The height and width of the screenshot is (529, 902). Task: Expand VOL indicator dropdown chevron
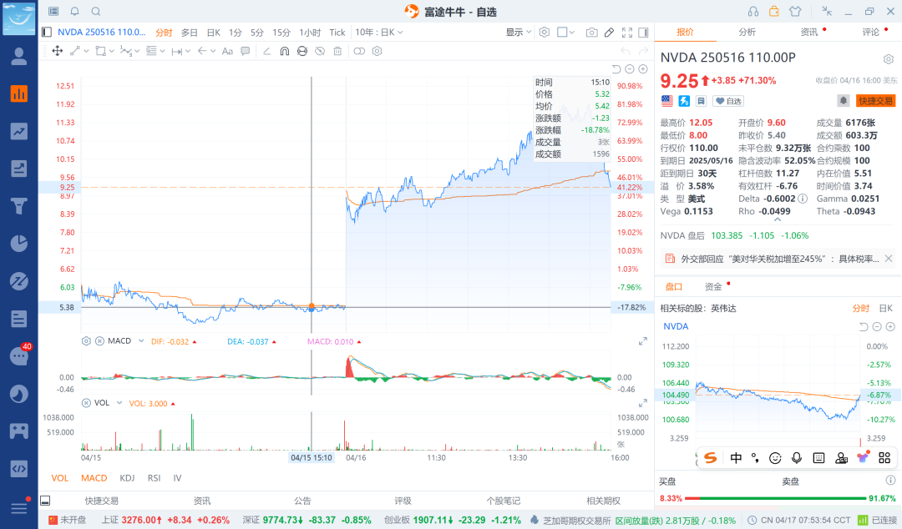[x=119, y=402]
